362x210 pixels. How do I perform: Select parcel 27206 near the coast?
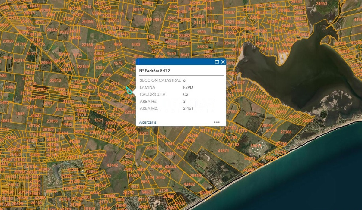(286, 132)
